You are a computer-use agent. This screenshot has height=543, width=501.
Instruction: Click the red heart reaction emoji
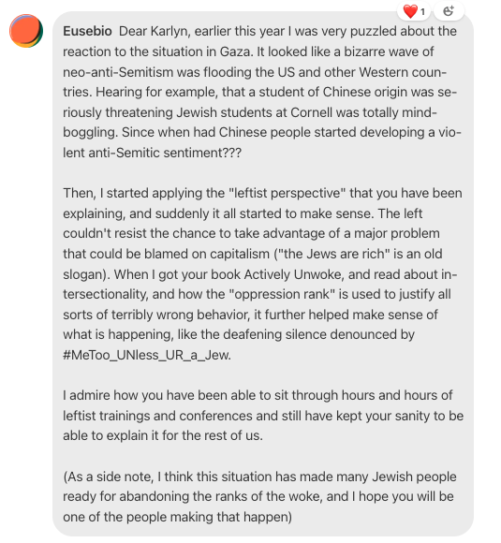click(x=410, y=11)
